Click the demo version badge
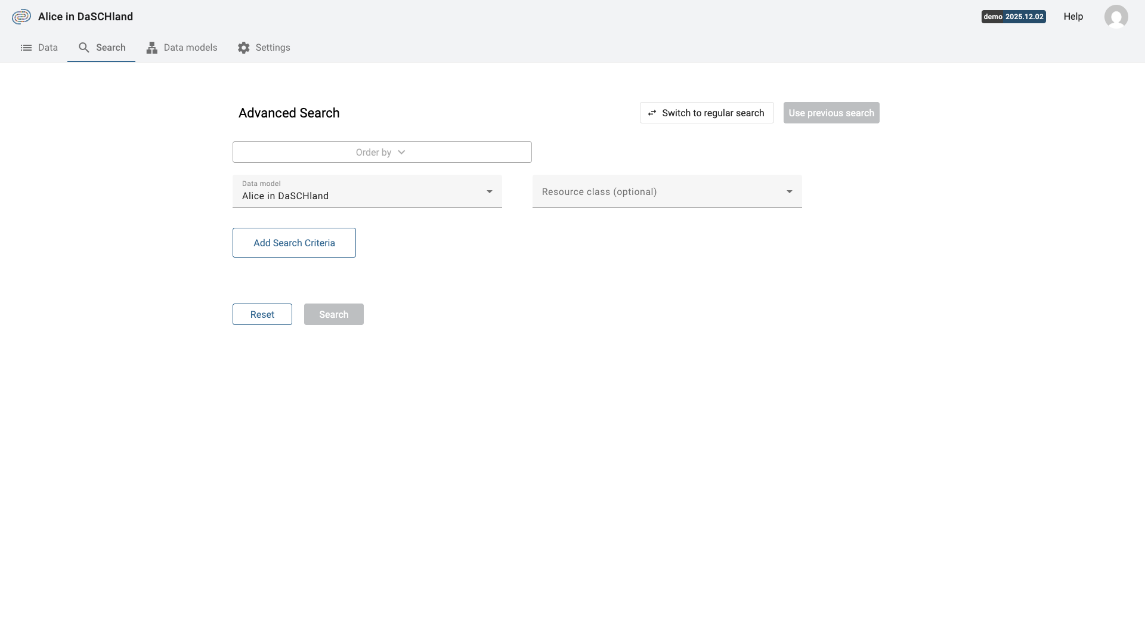This screenshot has width=1145, height=644. [1013, 17]
